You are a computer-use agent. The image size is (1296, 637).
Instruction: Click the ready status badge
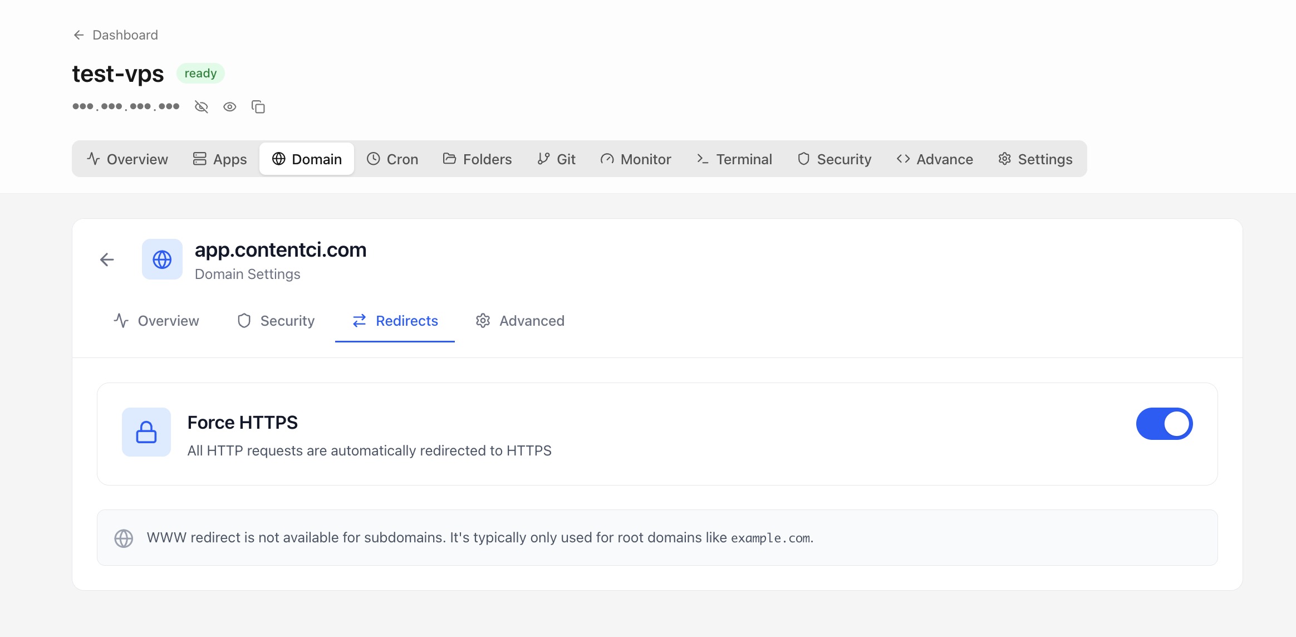(x=200, y=73)
